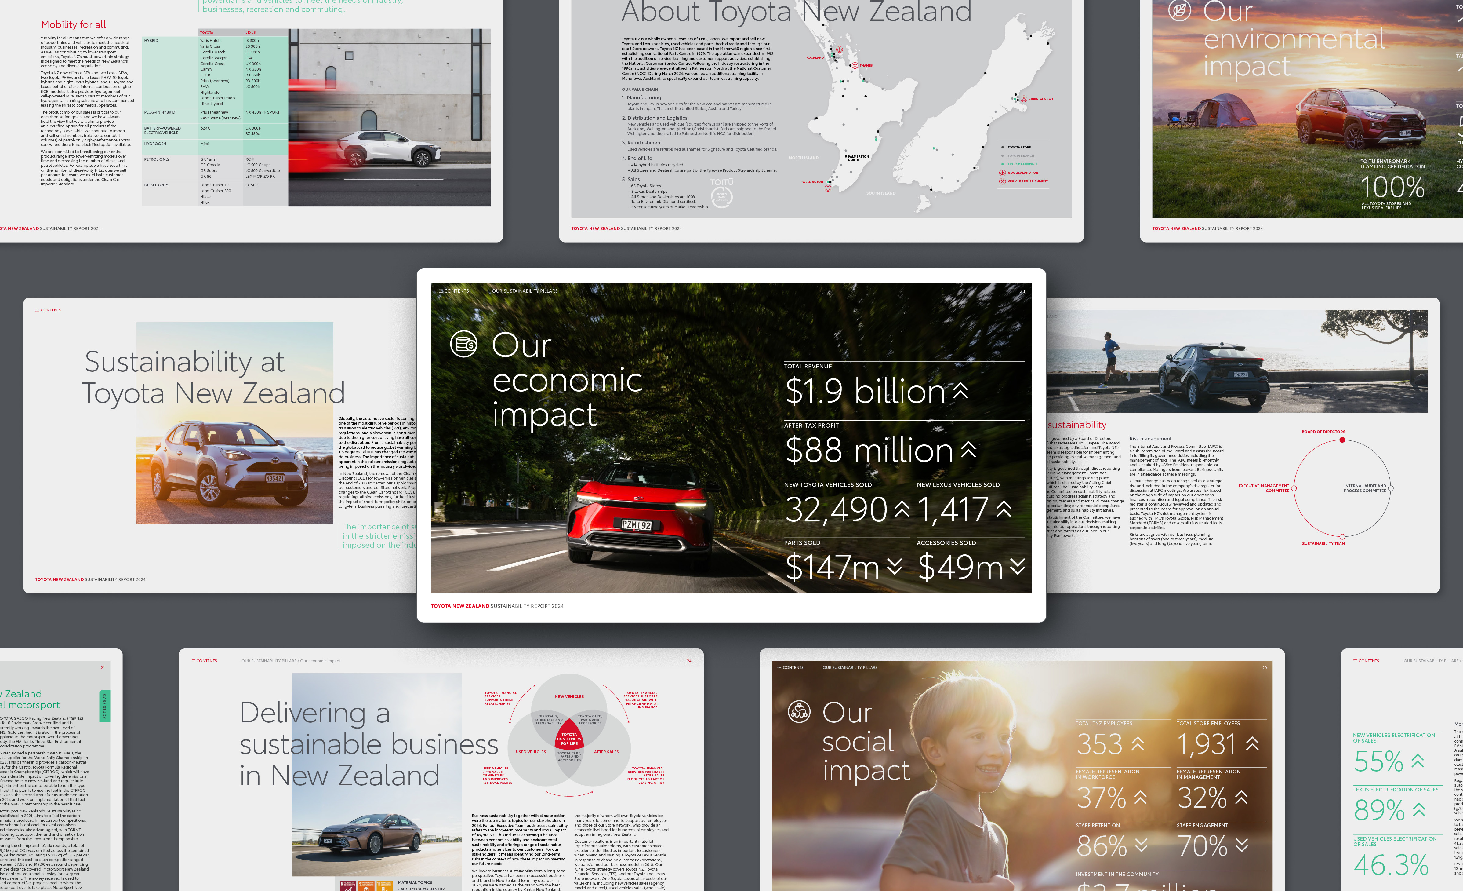Click the coin stack icon beside 'Our economic impact'
The height and width of the screenshot is (891, 1463).
(x=463, y=344)
